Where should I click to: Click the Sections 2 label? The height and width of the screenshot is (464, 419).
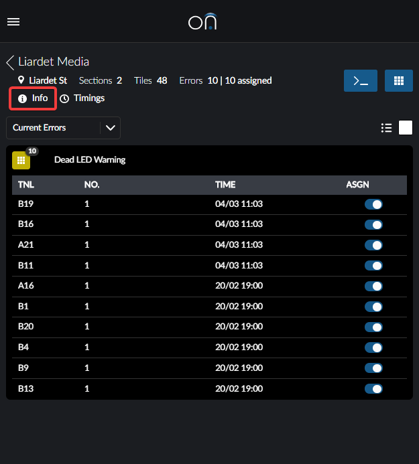(x=101, y=80)
